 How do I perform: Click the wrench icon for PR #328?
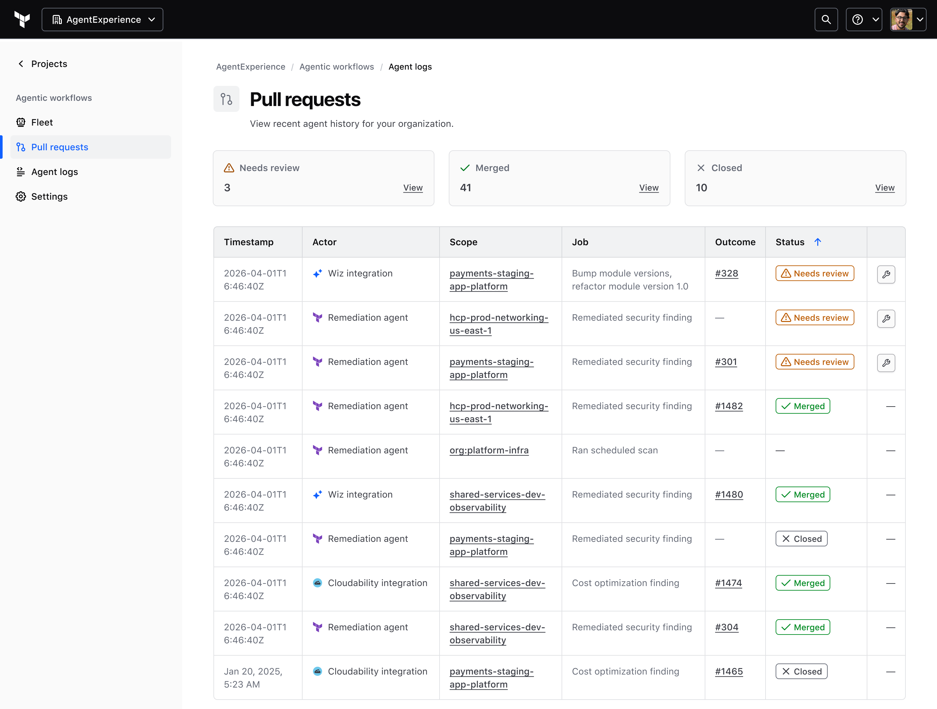(x=886, y=274)
